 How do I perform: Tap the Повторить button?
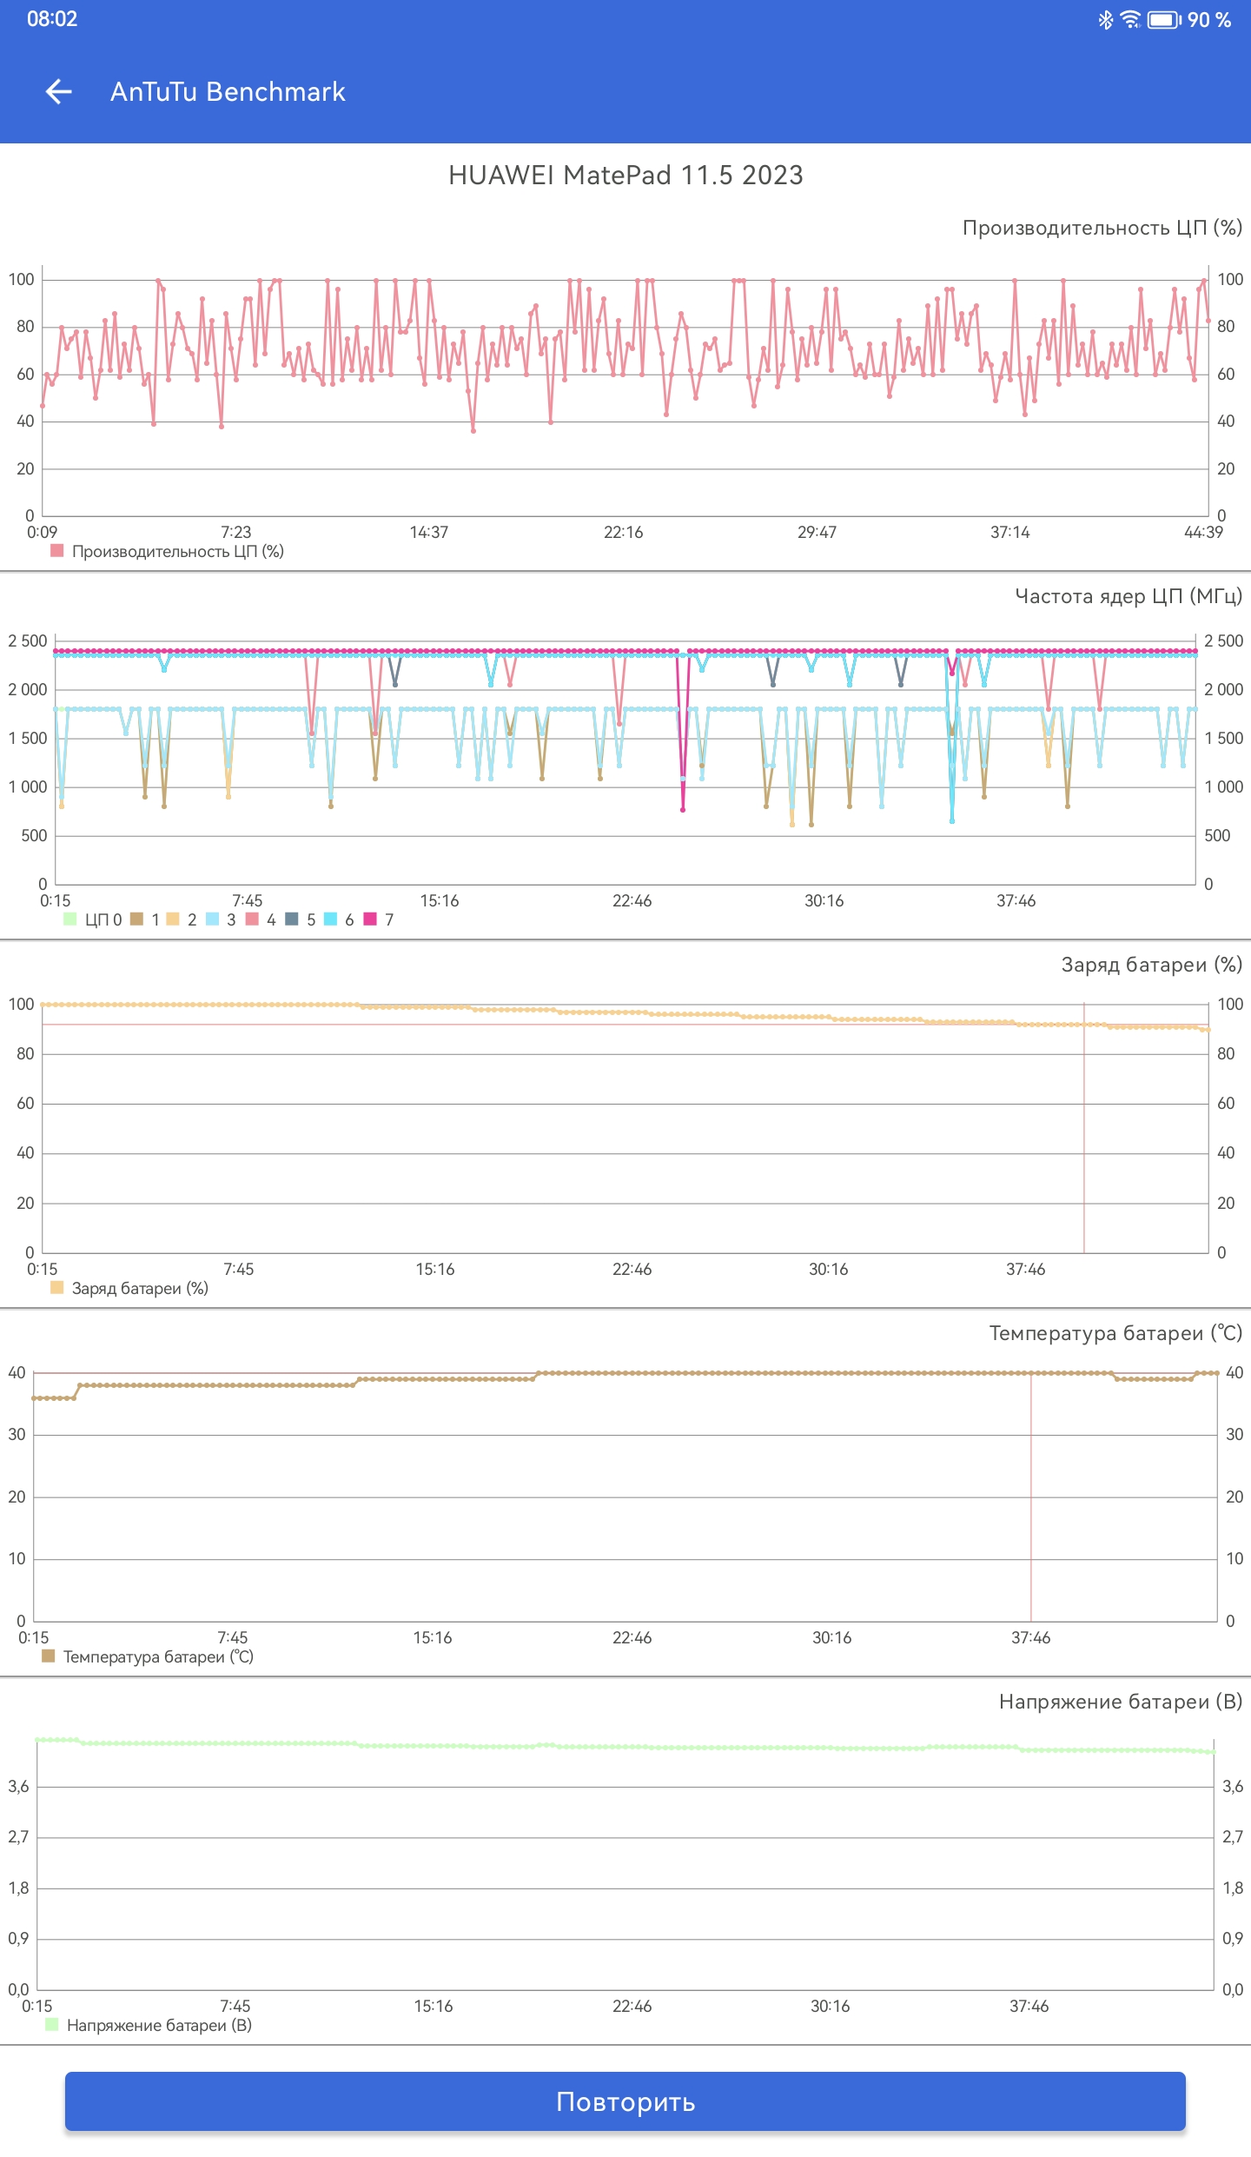click(625, 2101)
